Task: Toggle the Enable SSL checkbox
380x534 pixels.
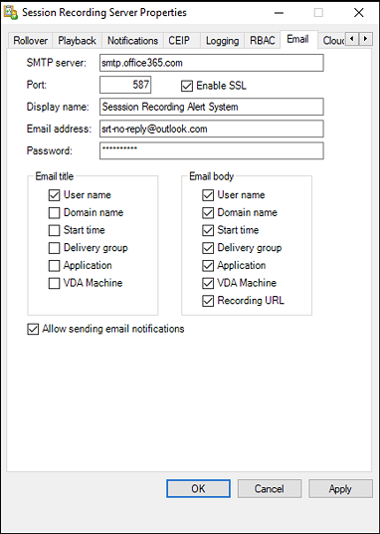Action: 187,86
